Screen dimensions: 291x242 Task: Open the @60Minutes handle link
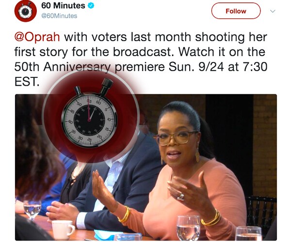tap(59, 16)
